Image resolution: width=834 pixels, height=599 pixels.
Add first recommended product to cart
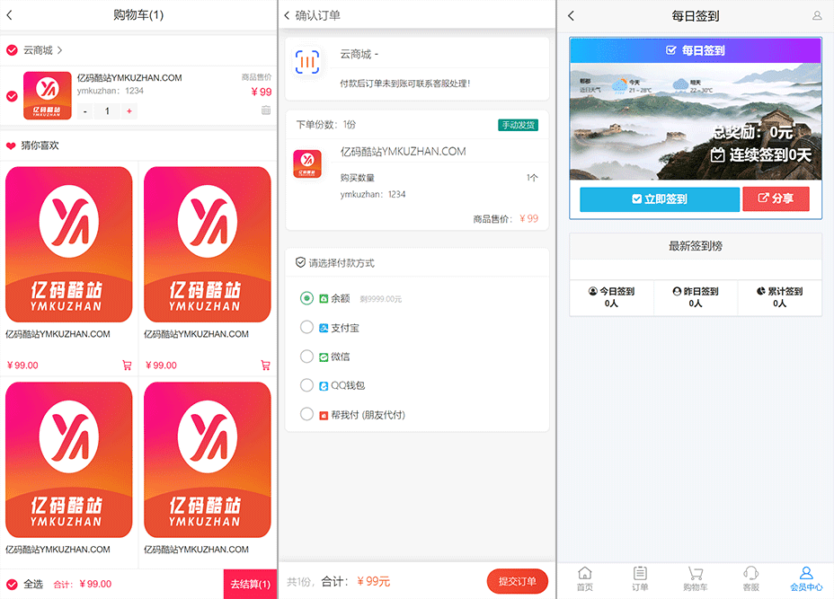click(127, 366)
